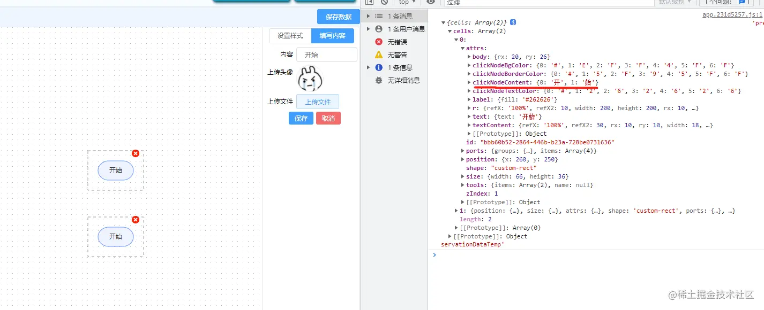Expand the text: {text: '开始'} property

pos(469,117)
